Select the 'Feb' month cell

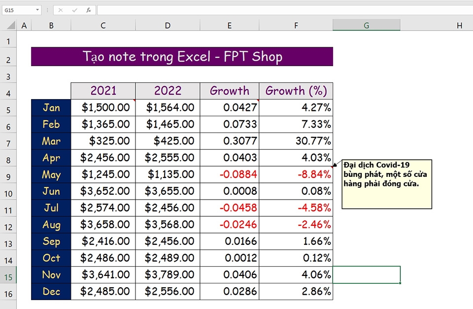tap(51, 124)
